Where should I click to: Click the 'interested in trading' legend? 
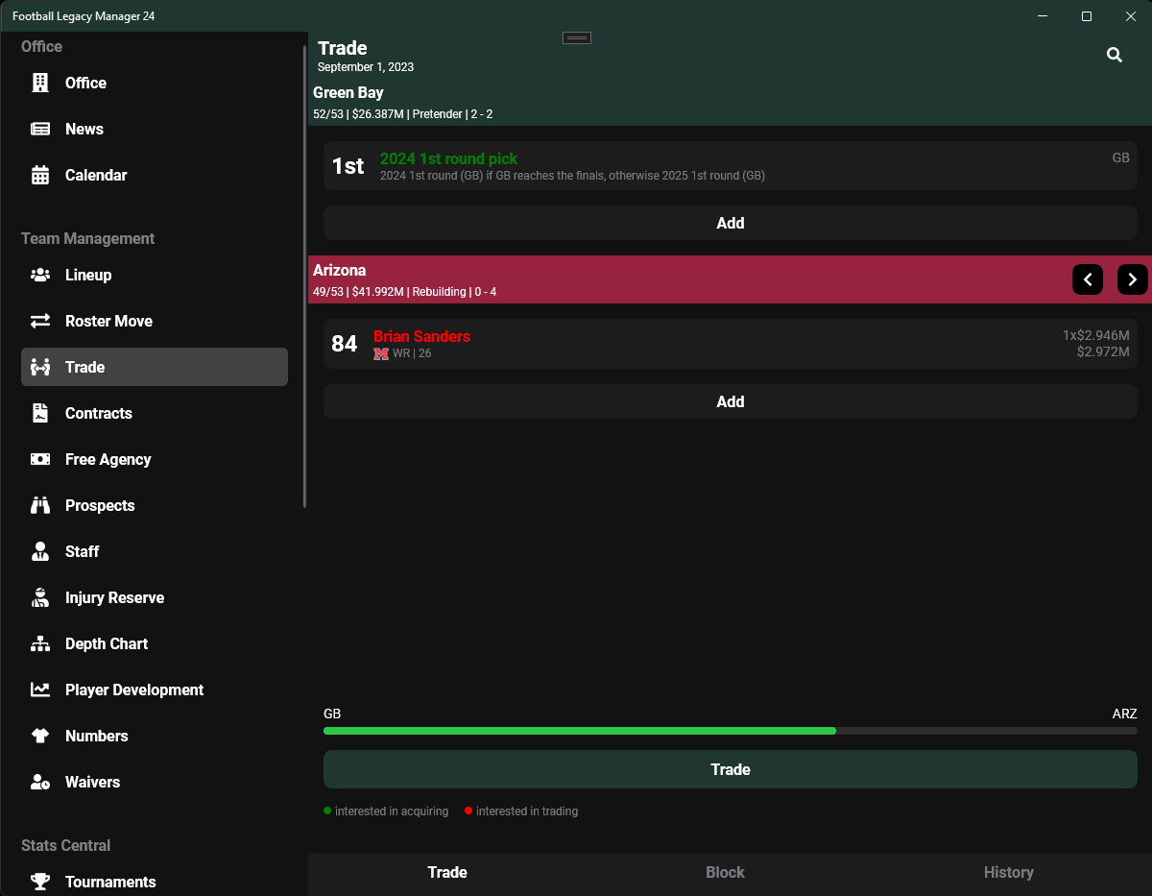(x=521, y=811)
